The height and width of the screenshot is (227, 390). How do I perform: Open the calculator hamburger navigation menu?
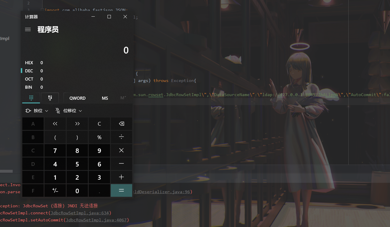(x=28, y=29)
